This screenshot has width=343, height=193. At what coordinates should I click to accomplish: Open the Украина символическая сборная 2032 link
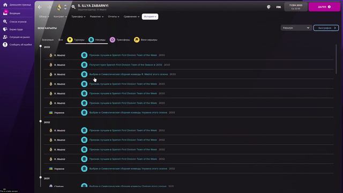(x=128, y=168)
